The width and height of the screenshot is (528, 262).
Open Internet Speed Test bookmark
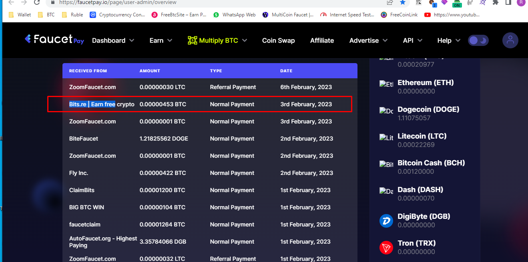pos(347,15)
